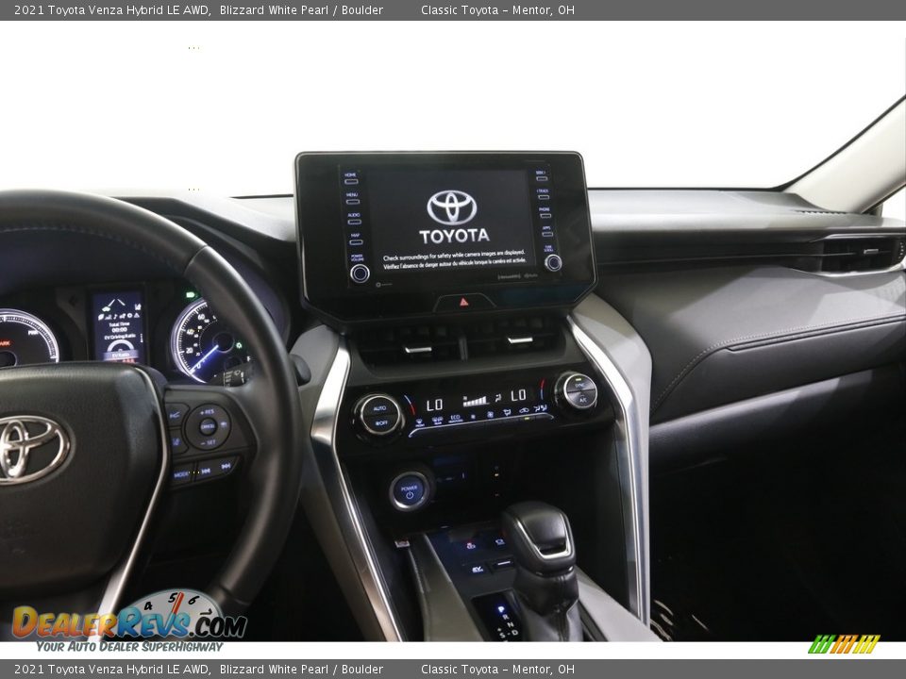Click the AUTO climate button on left dial
Viewport: 906px width, 679px height.
click(x=379, y=408)
